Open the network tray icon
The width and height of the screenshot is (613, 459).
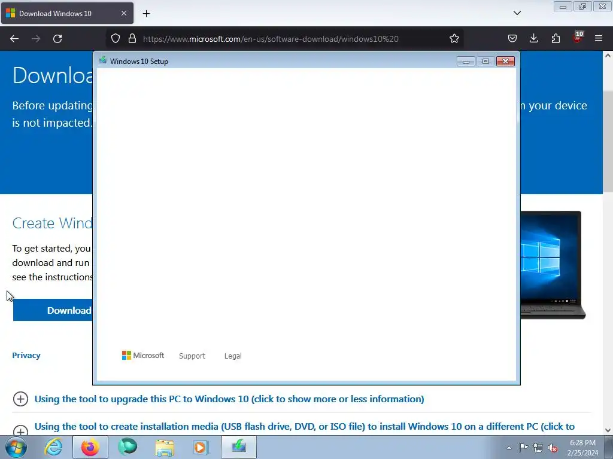coord(538,448)
